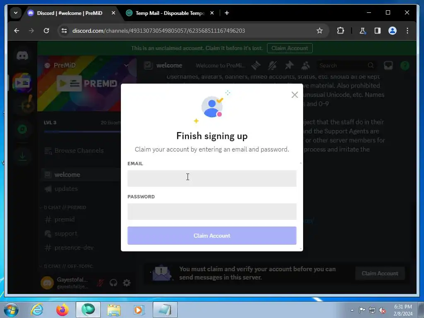Click the Download Apps icon in sidebar
The image size is (424, 318).
click(22, 156)
